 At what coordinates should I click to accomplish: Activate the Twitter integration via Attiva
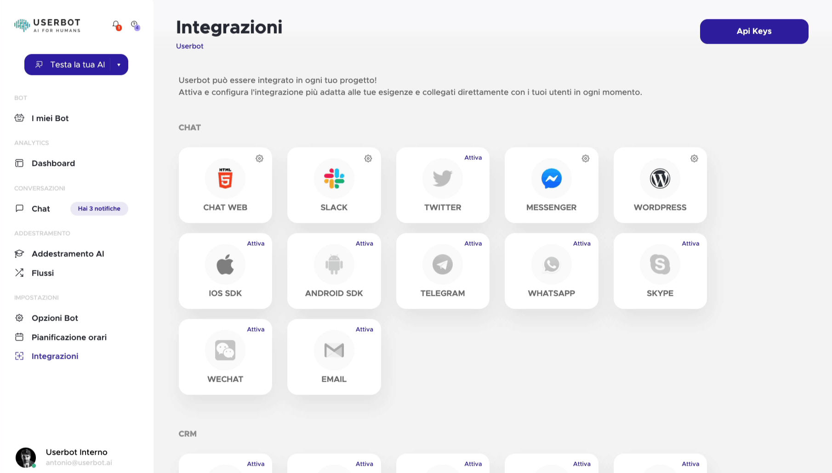point(473,158)
